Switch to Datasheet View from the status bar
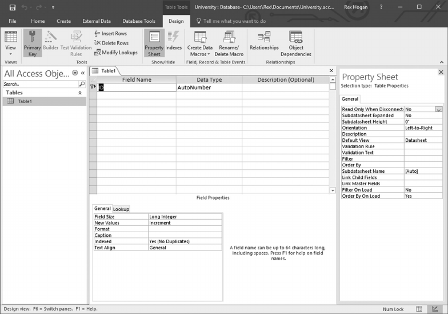Viewport: 448px width, 314px height. (x=419, y=309)
